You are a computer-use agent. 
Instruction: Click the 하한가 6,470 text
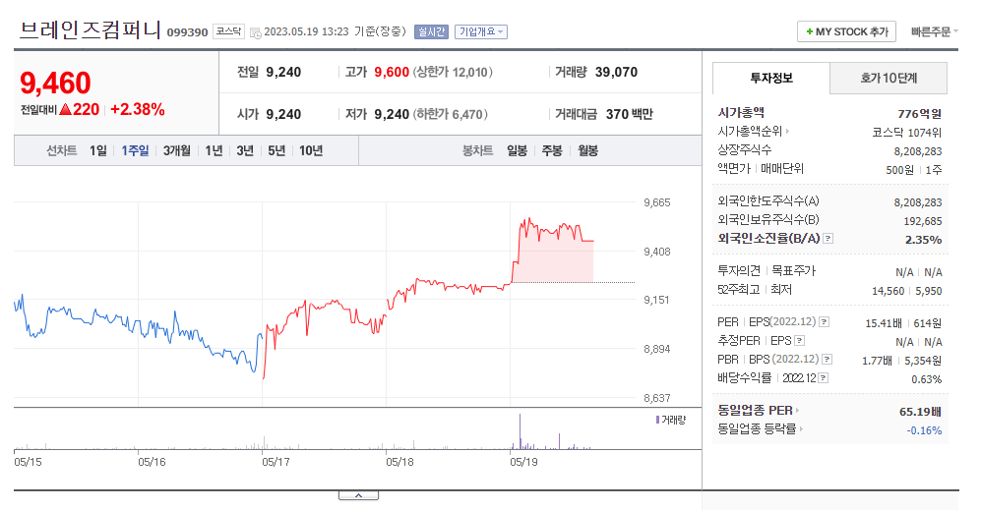450,114
